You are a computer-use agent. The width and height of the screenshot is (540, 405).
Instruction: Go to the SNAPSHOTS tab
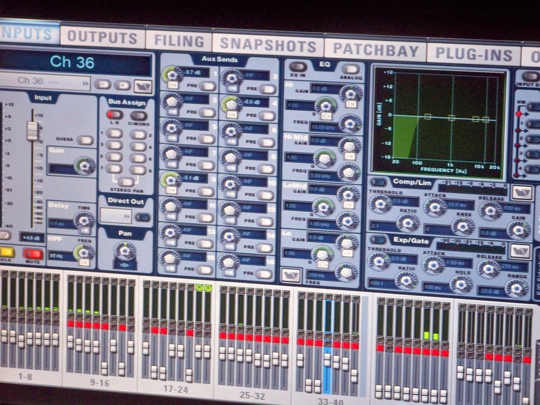coord(268,45)
